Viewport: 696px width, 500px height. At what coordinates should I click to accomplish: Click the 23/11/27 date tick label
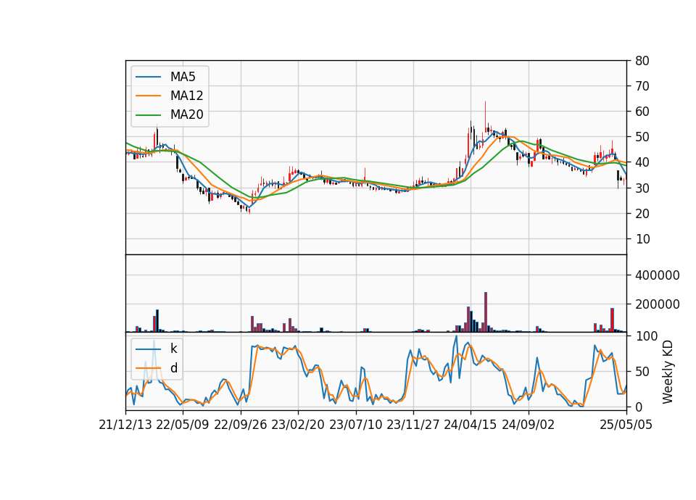(x=413, y=425)
